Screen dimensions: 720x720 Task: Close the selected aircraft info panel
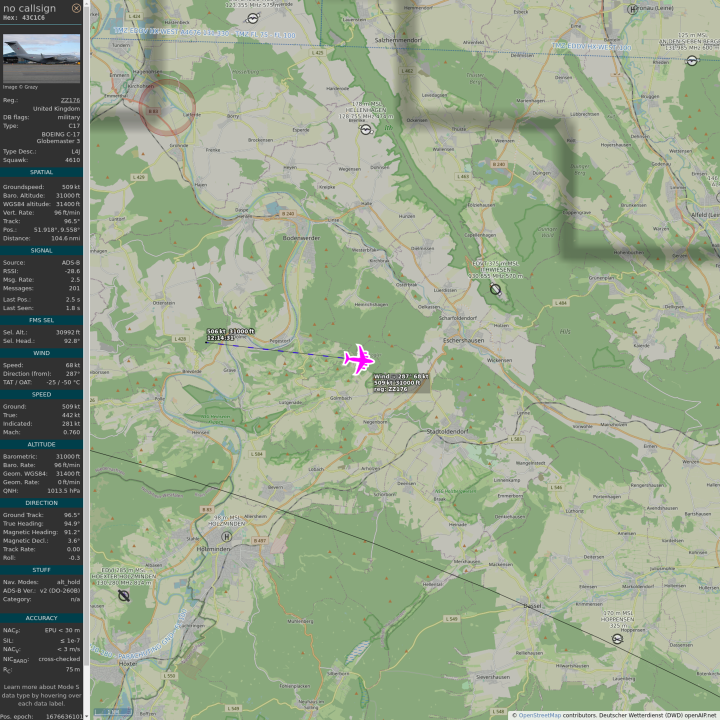tap(76, 8)
